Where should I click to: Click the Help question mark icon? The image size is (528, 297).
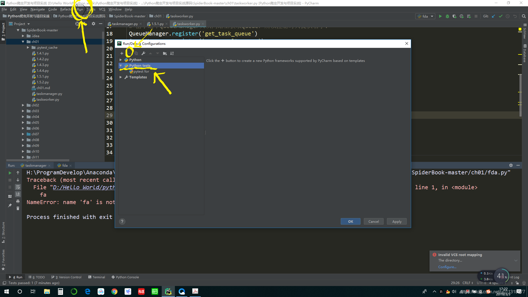(122, 222)
